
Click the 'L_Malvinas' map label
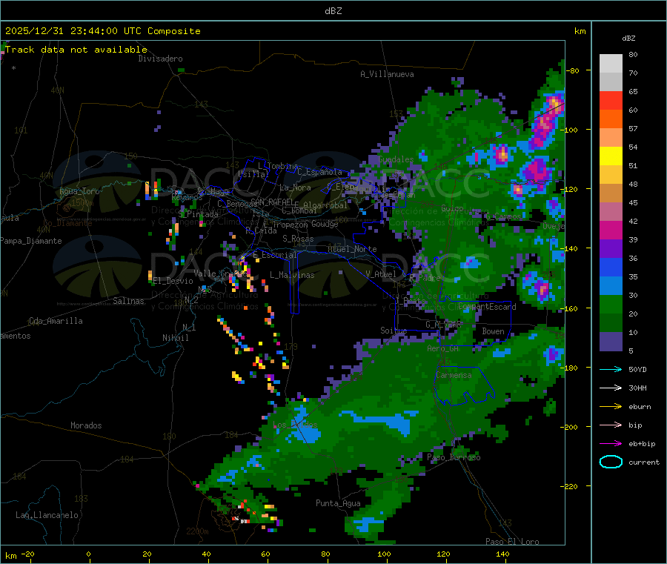[292, 275]
